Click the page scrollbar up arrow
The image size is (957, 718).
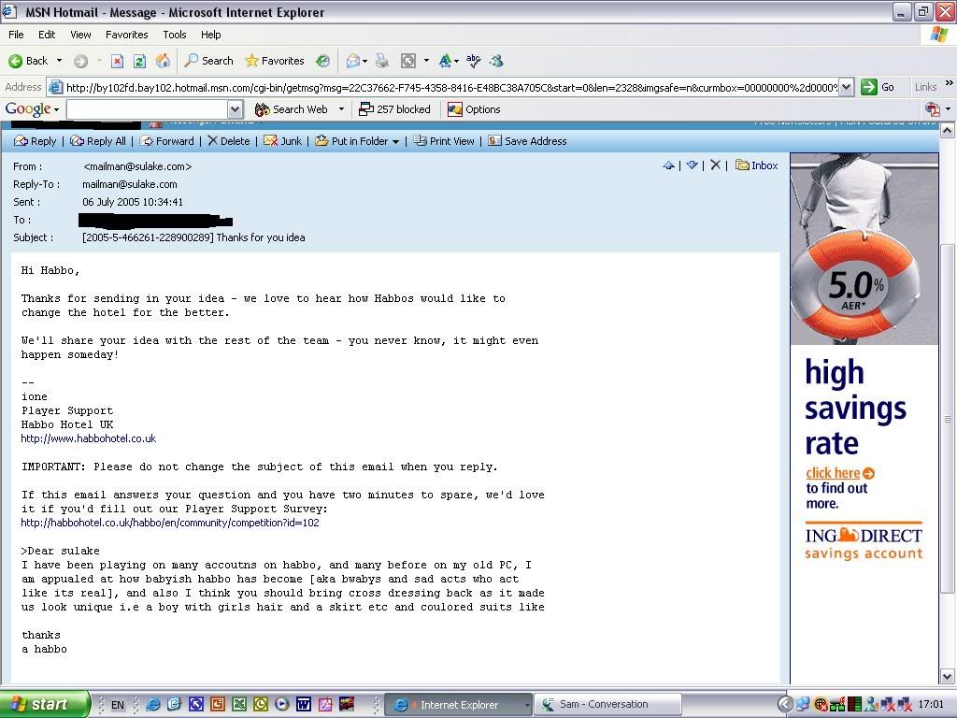[x=948, y=130]
